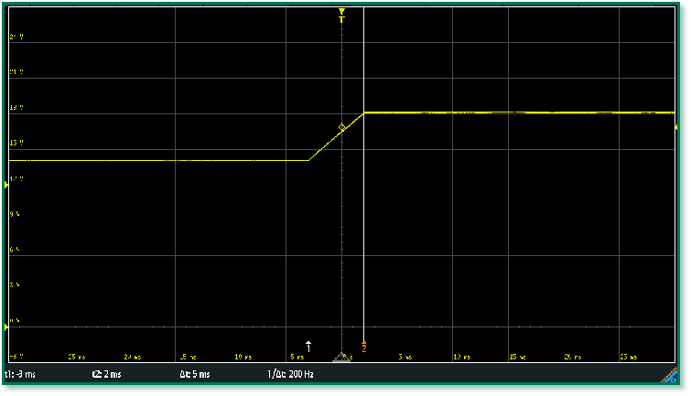691x396 pixels.
Task: Click the lower flat section of the waveform
Action: (156, 161)
